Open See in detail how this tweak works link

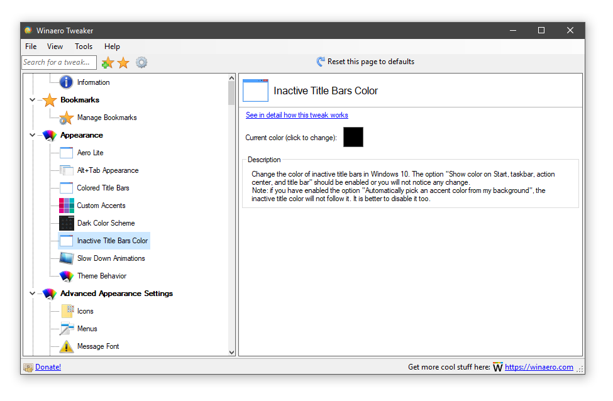(x=297, y=115)
